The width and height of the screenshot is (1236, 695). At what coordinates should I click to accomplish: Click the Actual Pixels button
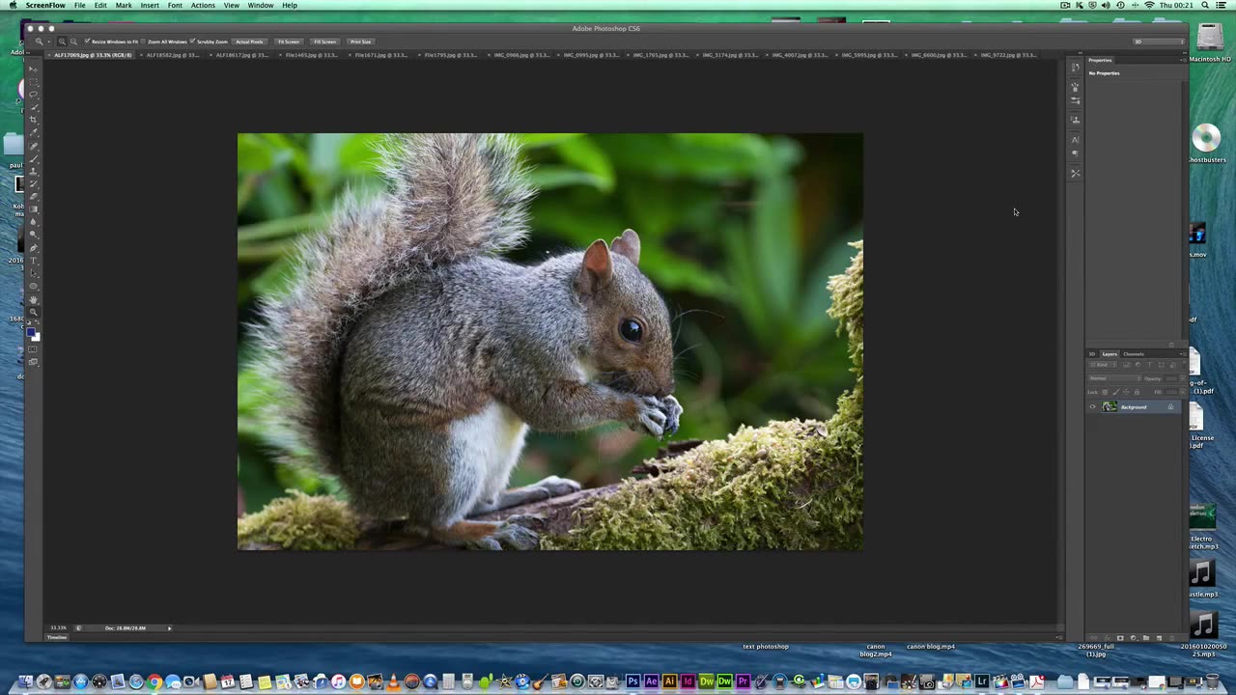click(249, 42)
